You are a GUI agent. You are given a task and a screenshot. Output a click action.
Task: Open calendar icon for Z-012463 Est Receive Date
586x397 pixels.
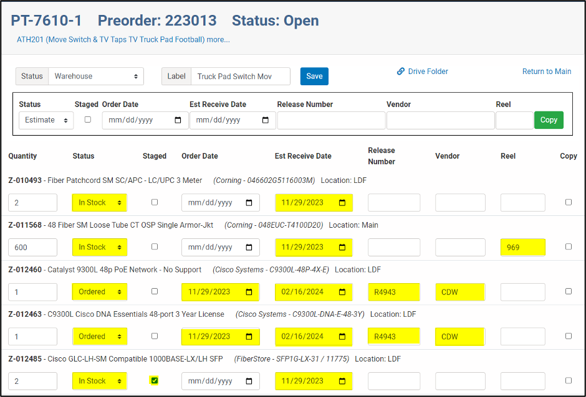pyautogui.click(x=342, y=337)
